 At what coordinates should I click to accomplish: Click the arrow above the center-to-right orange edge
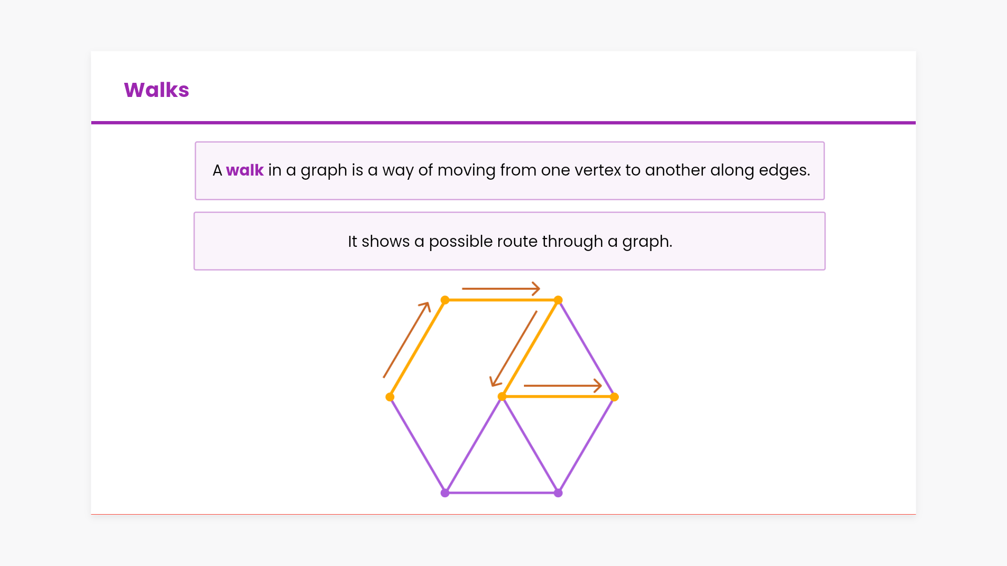pyautogui.click(x=562, y=386)
